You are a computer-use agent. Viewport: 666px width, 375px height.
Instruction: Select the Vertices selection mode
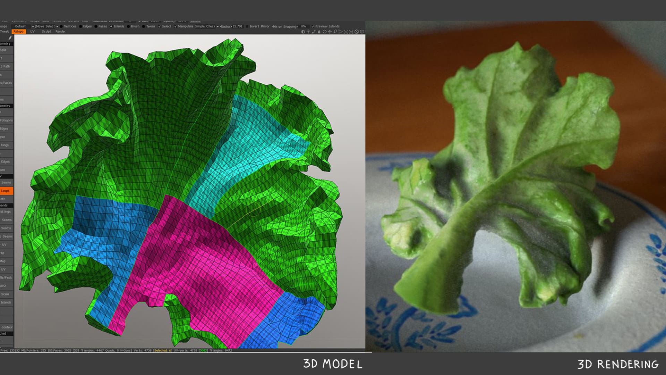[68, 26]
